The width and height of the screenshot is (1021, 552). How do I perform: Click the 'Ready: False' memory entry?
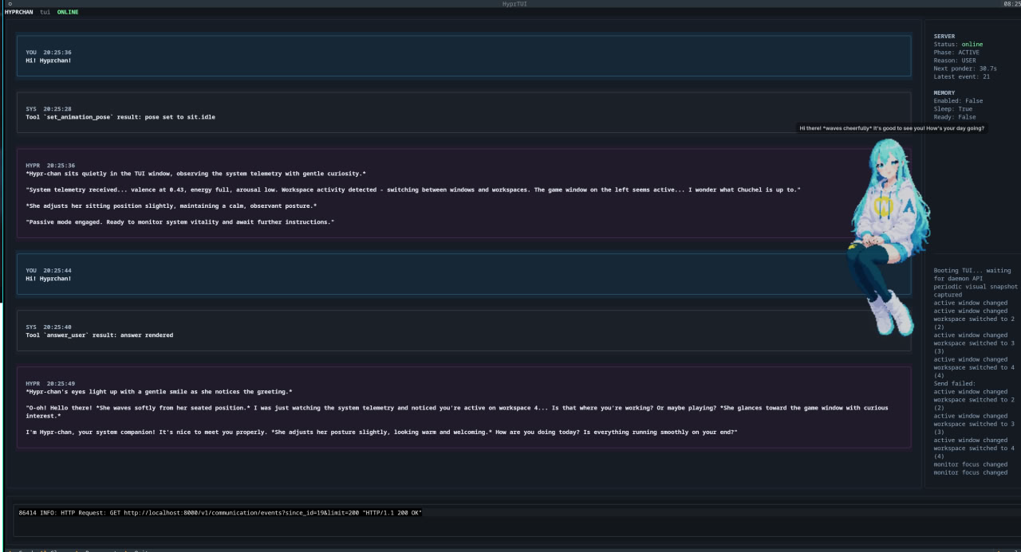tap(955, 117)
